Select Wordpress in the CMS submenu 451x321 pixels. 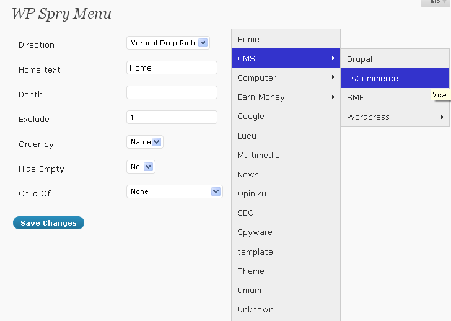pos(395,117)
